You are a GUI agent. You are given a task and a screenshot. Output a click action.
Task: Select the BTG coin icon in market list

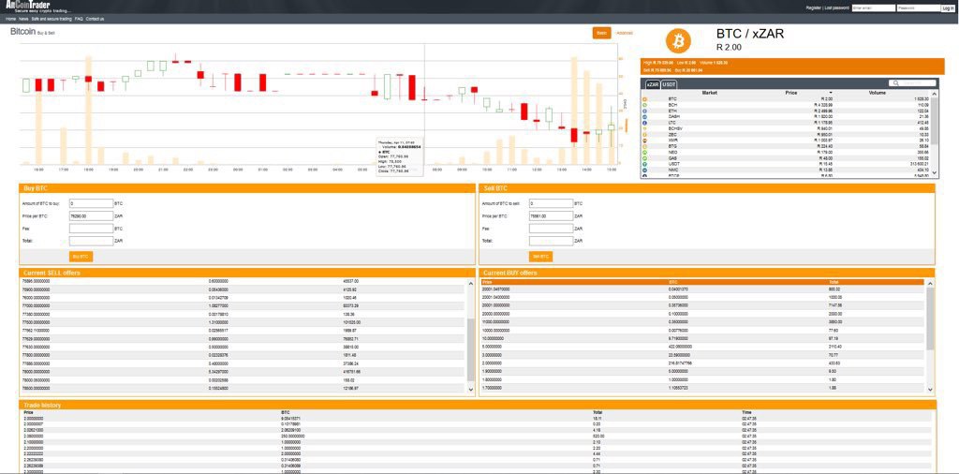644,147
